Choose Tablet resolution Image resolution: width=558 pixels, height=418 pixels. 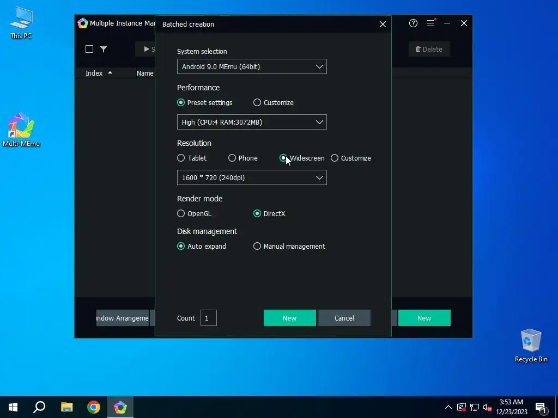(192, 158)
